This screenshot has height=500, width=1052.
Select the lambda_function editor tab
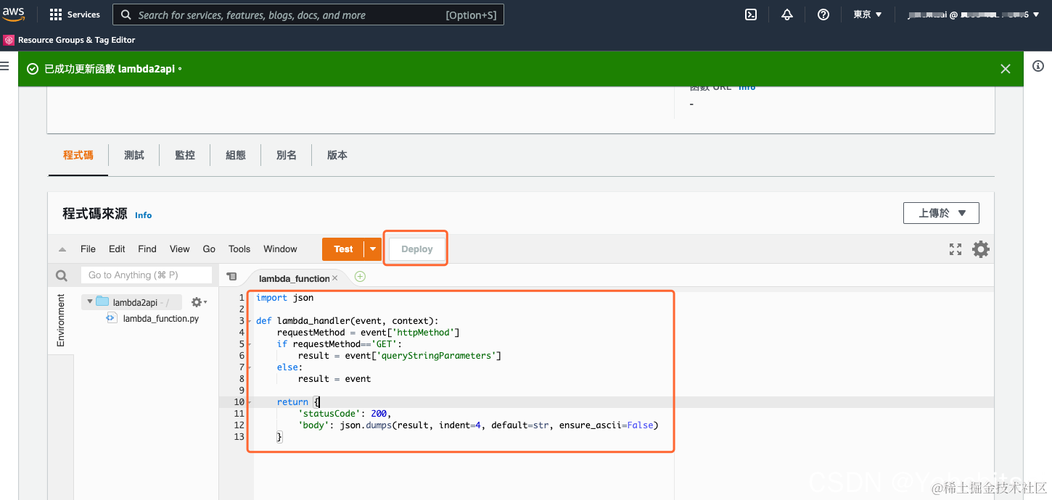pyautogui.click(x=294, y=278)
